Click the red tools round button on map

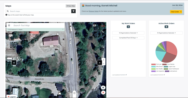click(103, 93)
